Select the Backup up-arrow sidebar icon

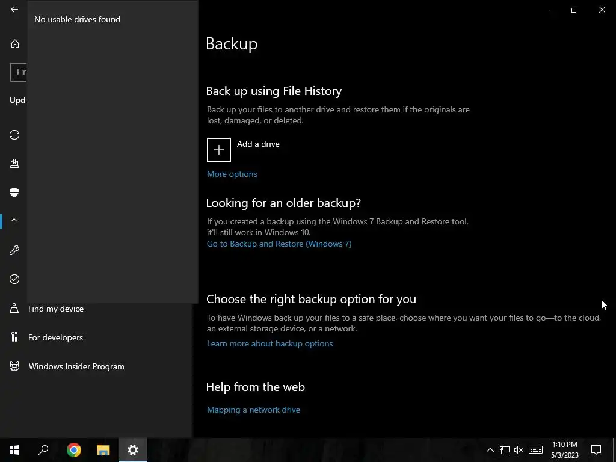coord(14,221)
